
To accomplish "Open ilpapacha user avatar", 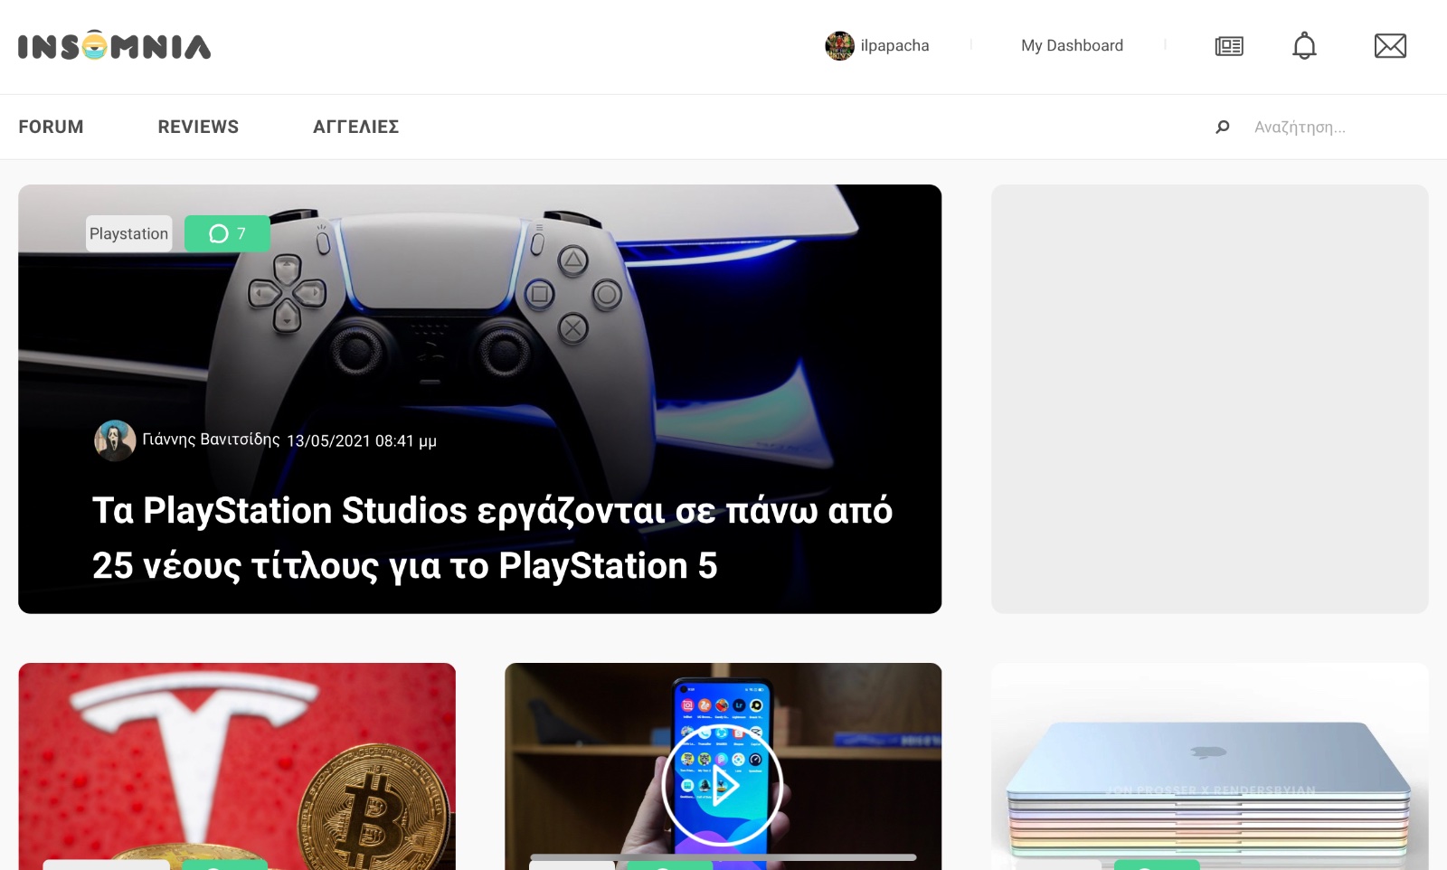I will (839, 45).
